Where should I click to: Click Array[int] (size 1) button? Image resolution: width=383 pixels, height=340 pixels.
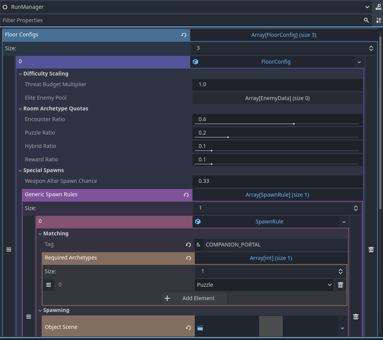pyautogui.click(x=271, y=258)
